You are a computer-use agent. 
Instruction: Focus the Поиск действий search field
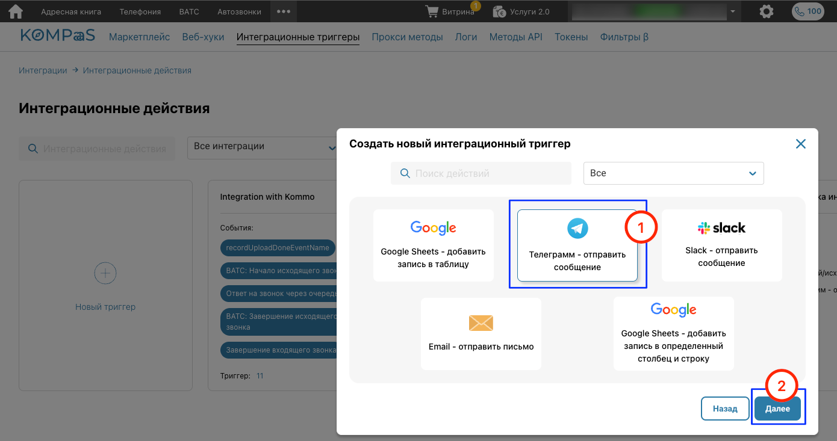click(481, 173)
